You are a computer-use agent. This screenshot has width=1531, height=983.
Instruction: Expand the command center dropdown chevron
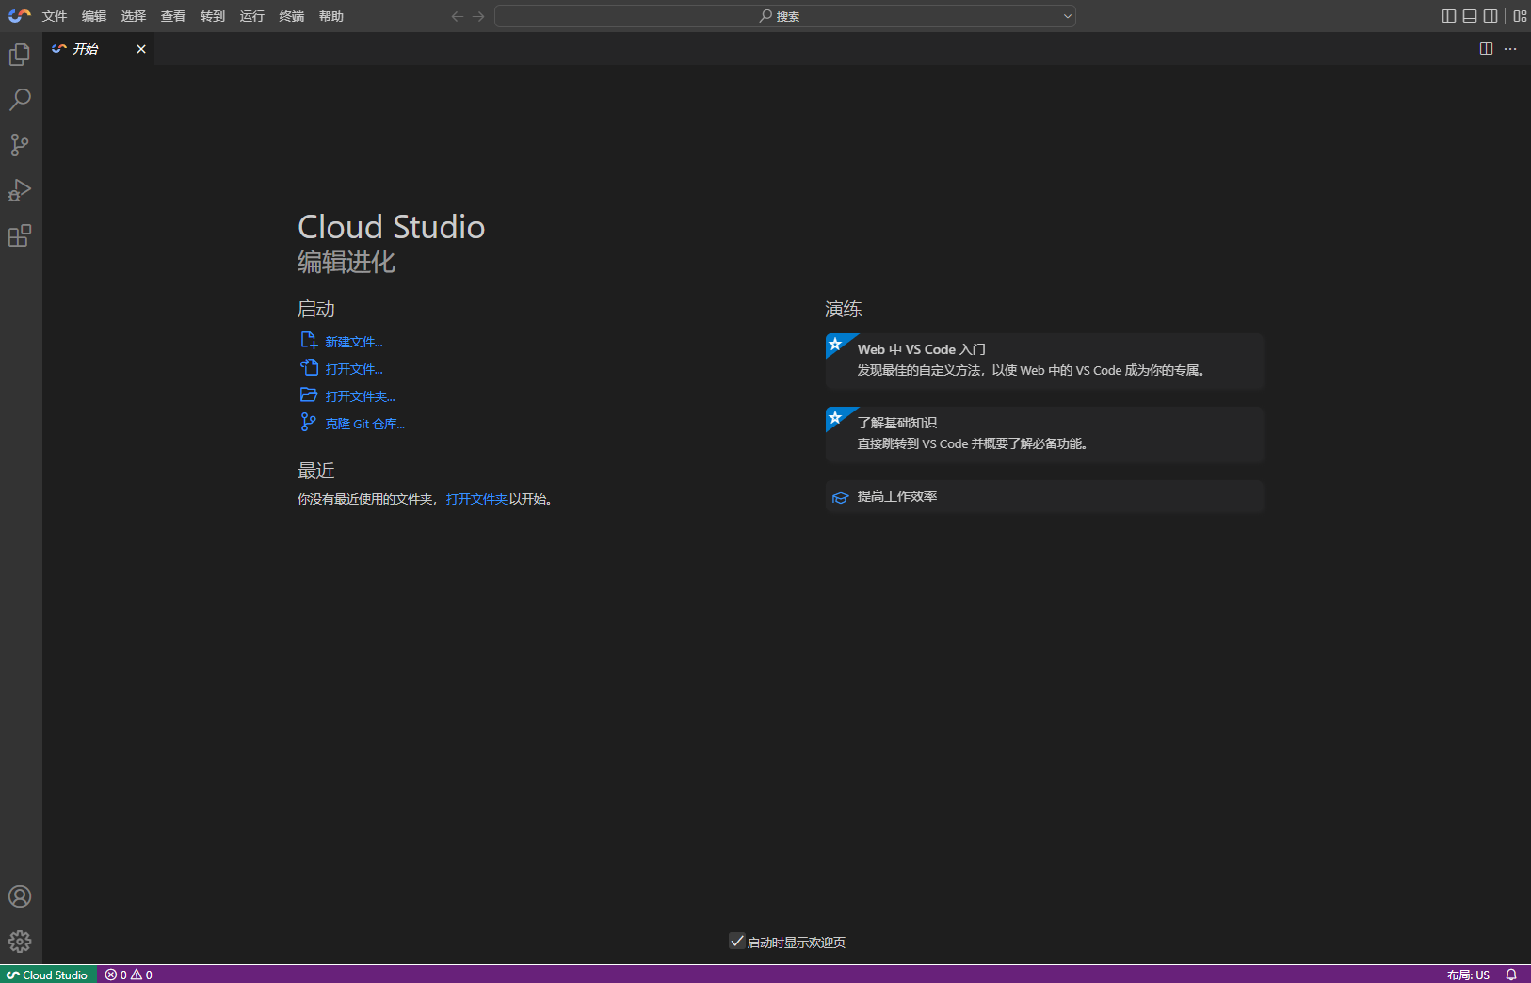[1068, 16]
